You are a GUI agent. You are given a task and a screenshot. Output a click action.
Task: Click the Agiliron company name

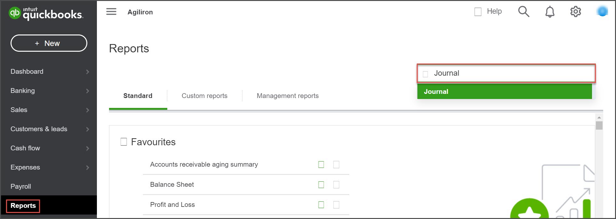click(140, 12)
